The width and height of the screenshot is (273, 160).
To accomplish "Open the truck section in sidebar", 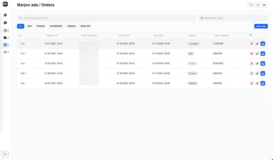I will point(5,38).
